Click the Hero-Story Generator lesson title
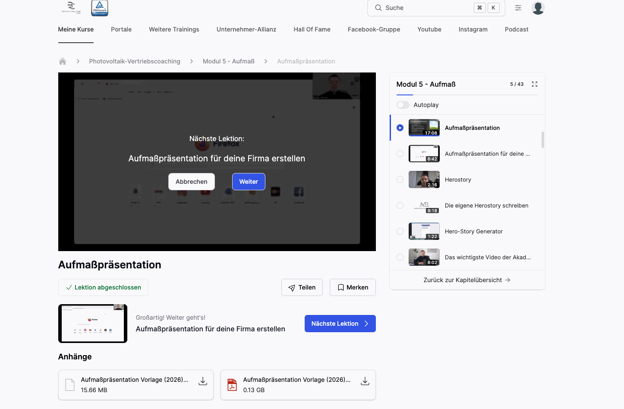624x409 pixels. 474,231
